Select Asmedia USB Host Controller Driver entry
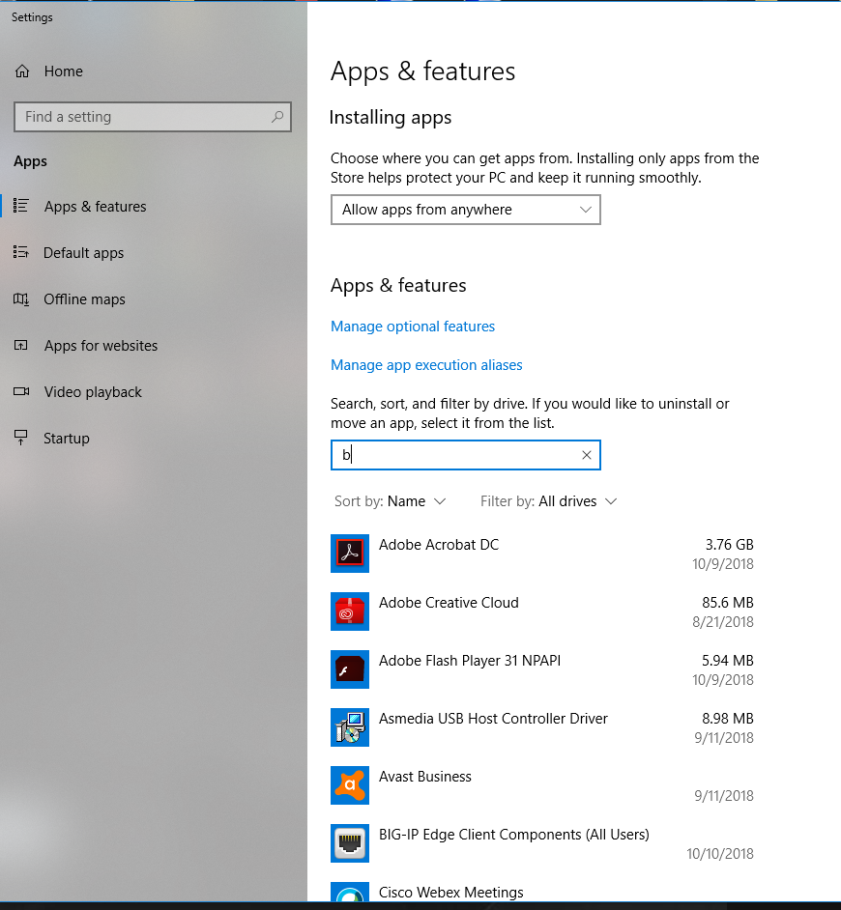 (493, 719)
